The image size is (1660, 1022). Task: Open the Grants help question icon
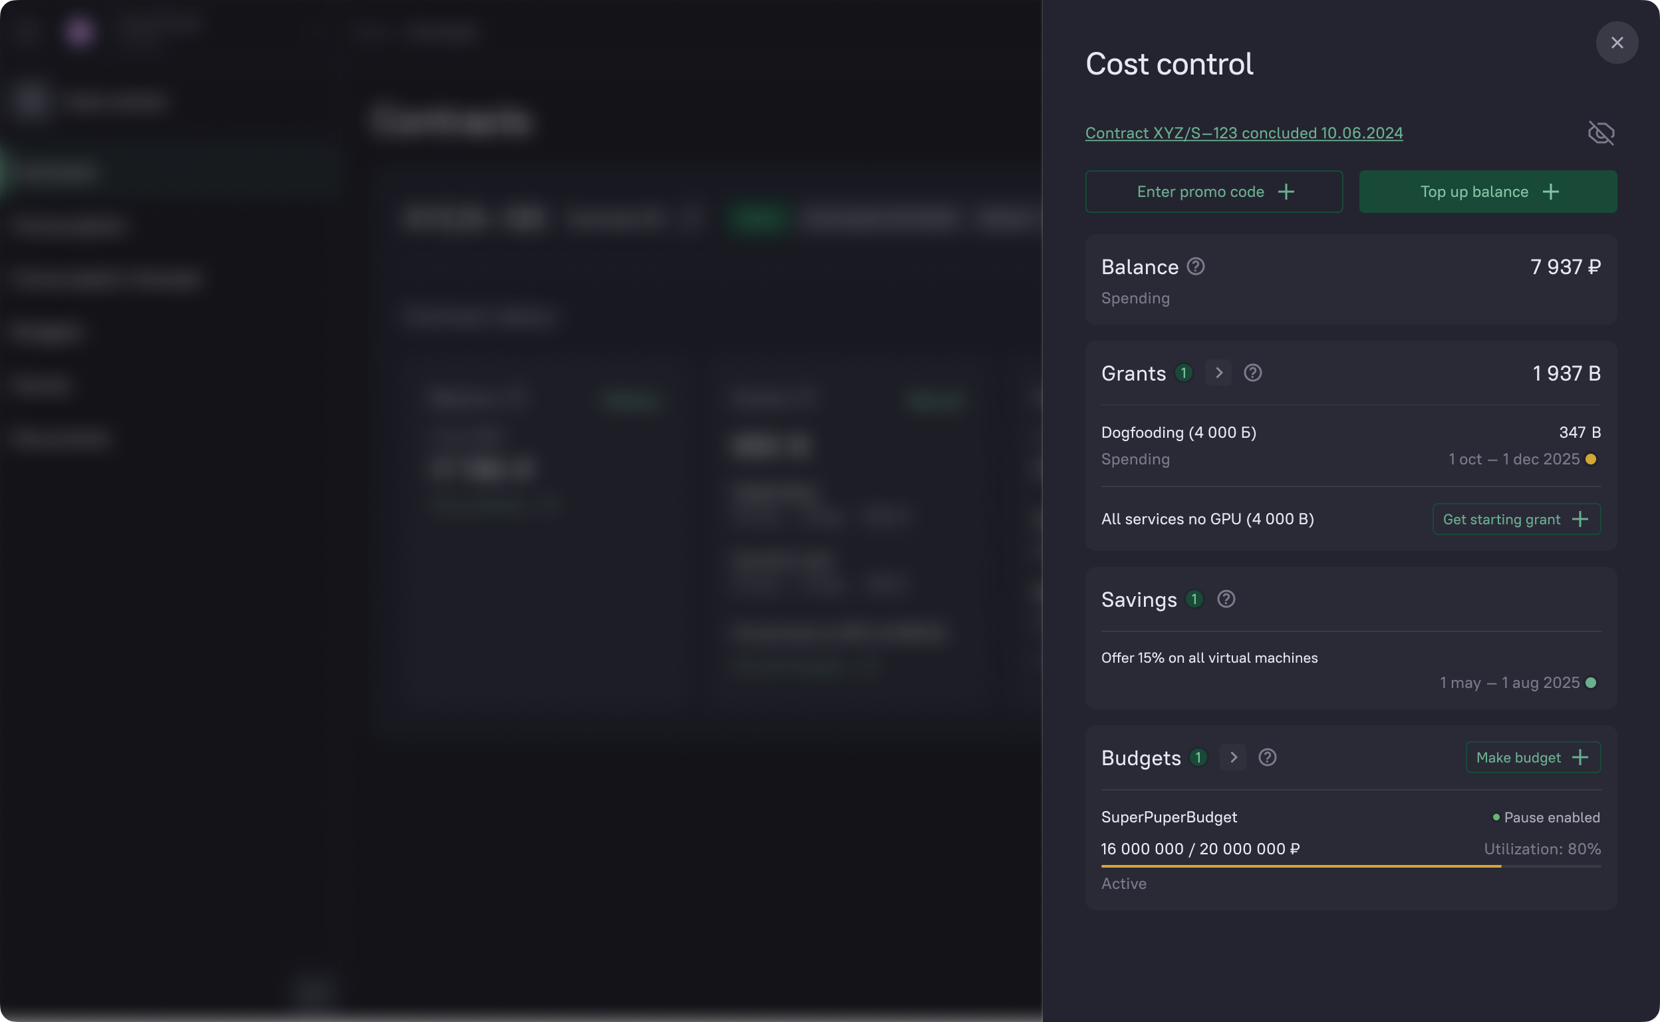(x=1252, y=373)
